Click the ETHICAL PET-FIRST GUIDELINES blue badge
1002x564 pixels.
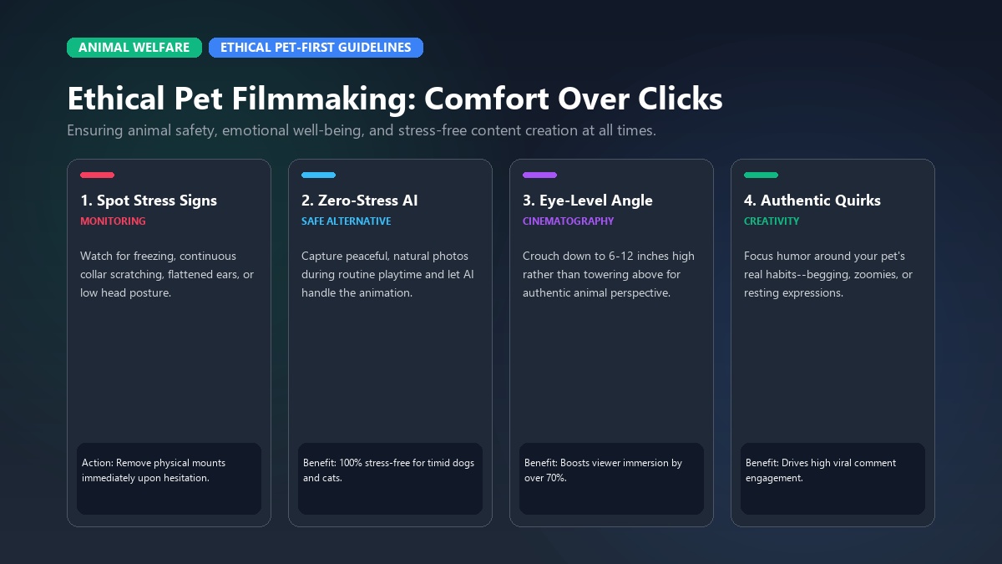point(316,48)
